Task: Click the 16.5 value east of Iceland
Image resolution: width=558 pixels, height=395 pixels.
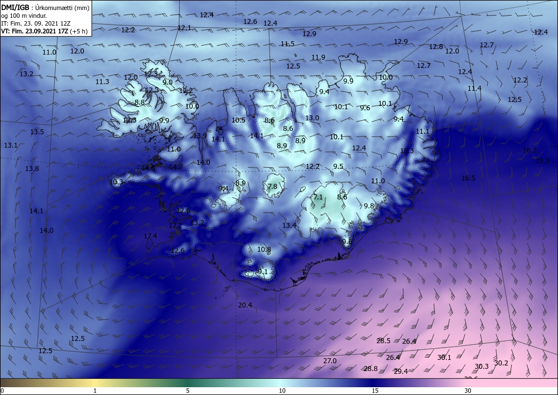Action: (x=468, y=178)
